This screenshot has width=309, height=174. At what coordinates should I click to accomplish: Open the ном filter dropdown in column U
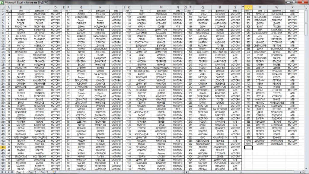(251, 11)
